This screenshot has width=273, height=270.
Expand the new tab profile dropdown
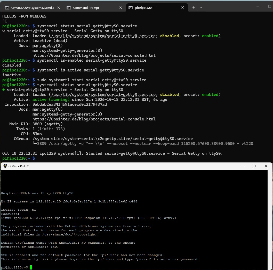tap(201, 7)
